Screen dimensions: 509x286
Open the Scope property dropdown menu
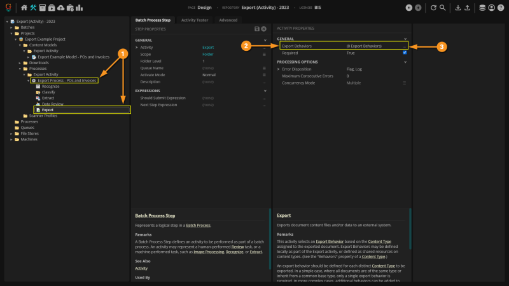pyautogui.click(x=264, y=54)
